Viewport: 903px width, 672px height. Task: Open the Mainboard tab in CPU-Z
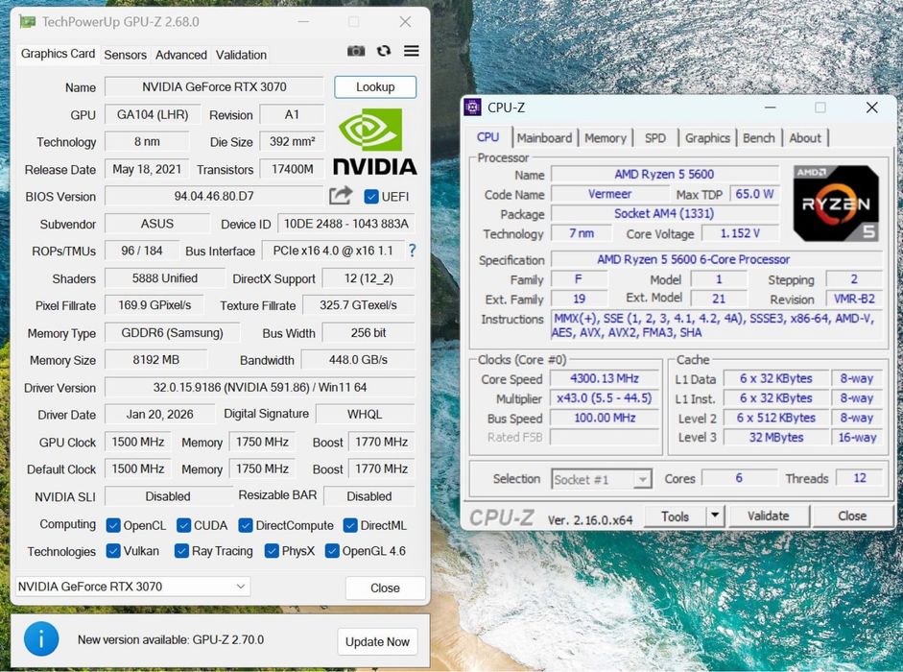tap(544, 138)
